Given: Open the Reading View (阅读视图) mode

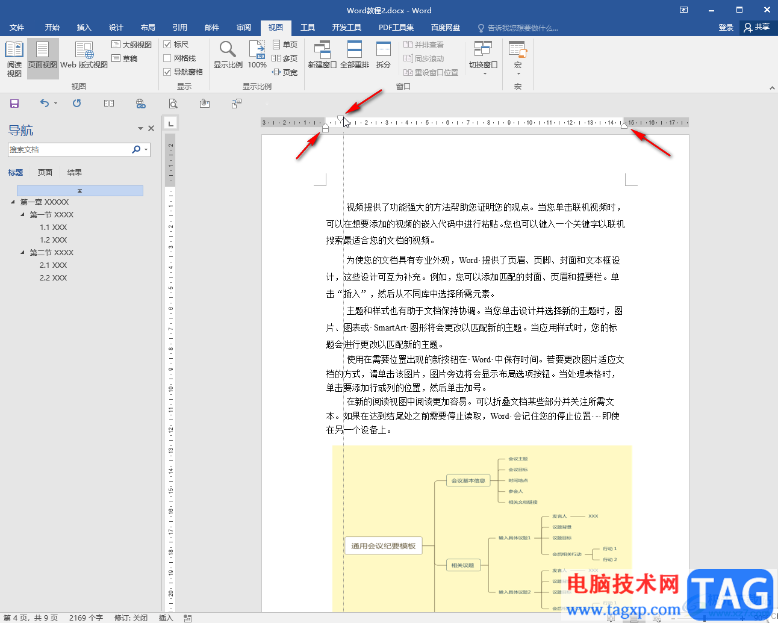Looking at the screenshot, I should (14, 58).
